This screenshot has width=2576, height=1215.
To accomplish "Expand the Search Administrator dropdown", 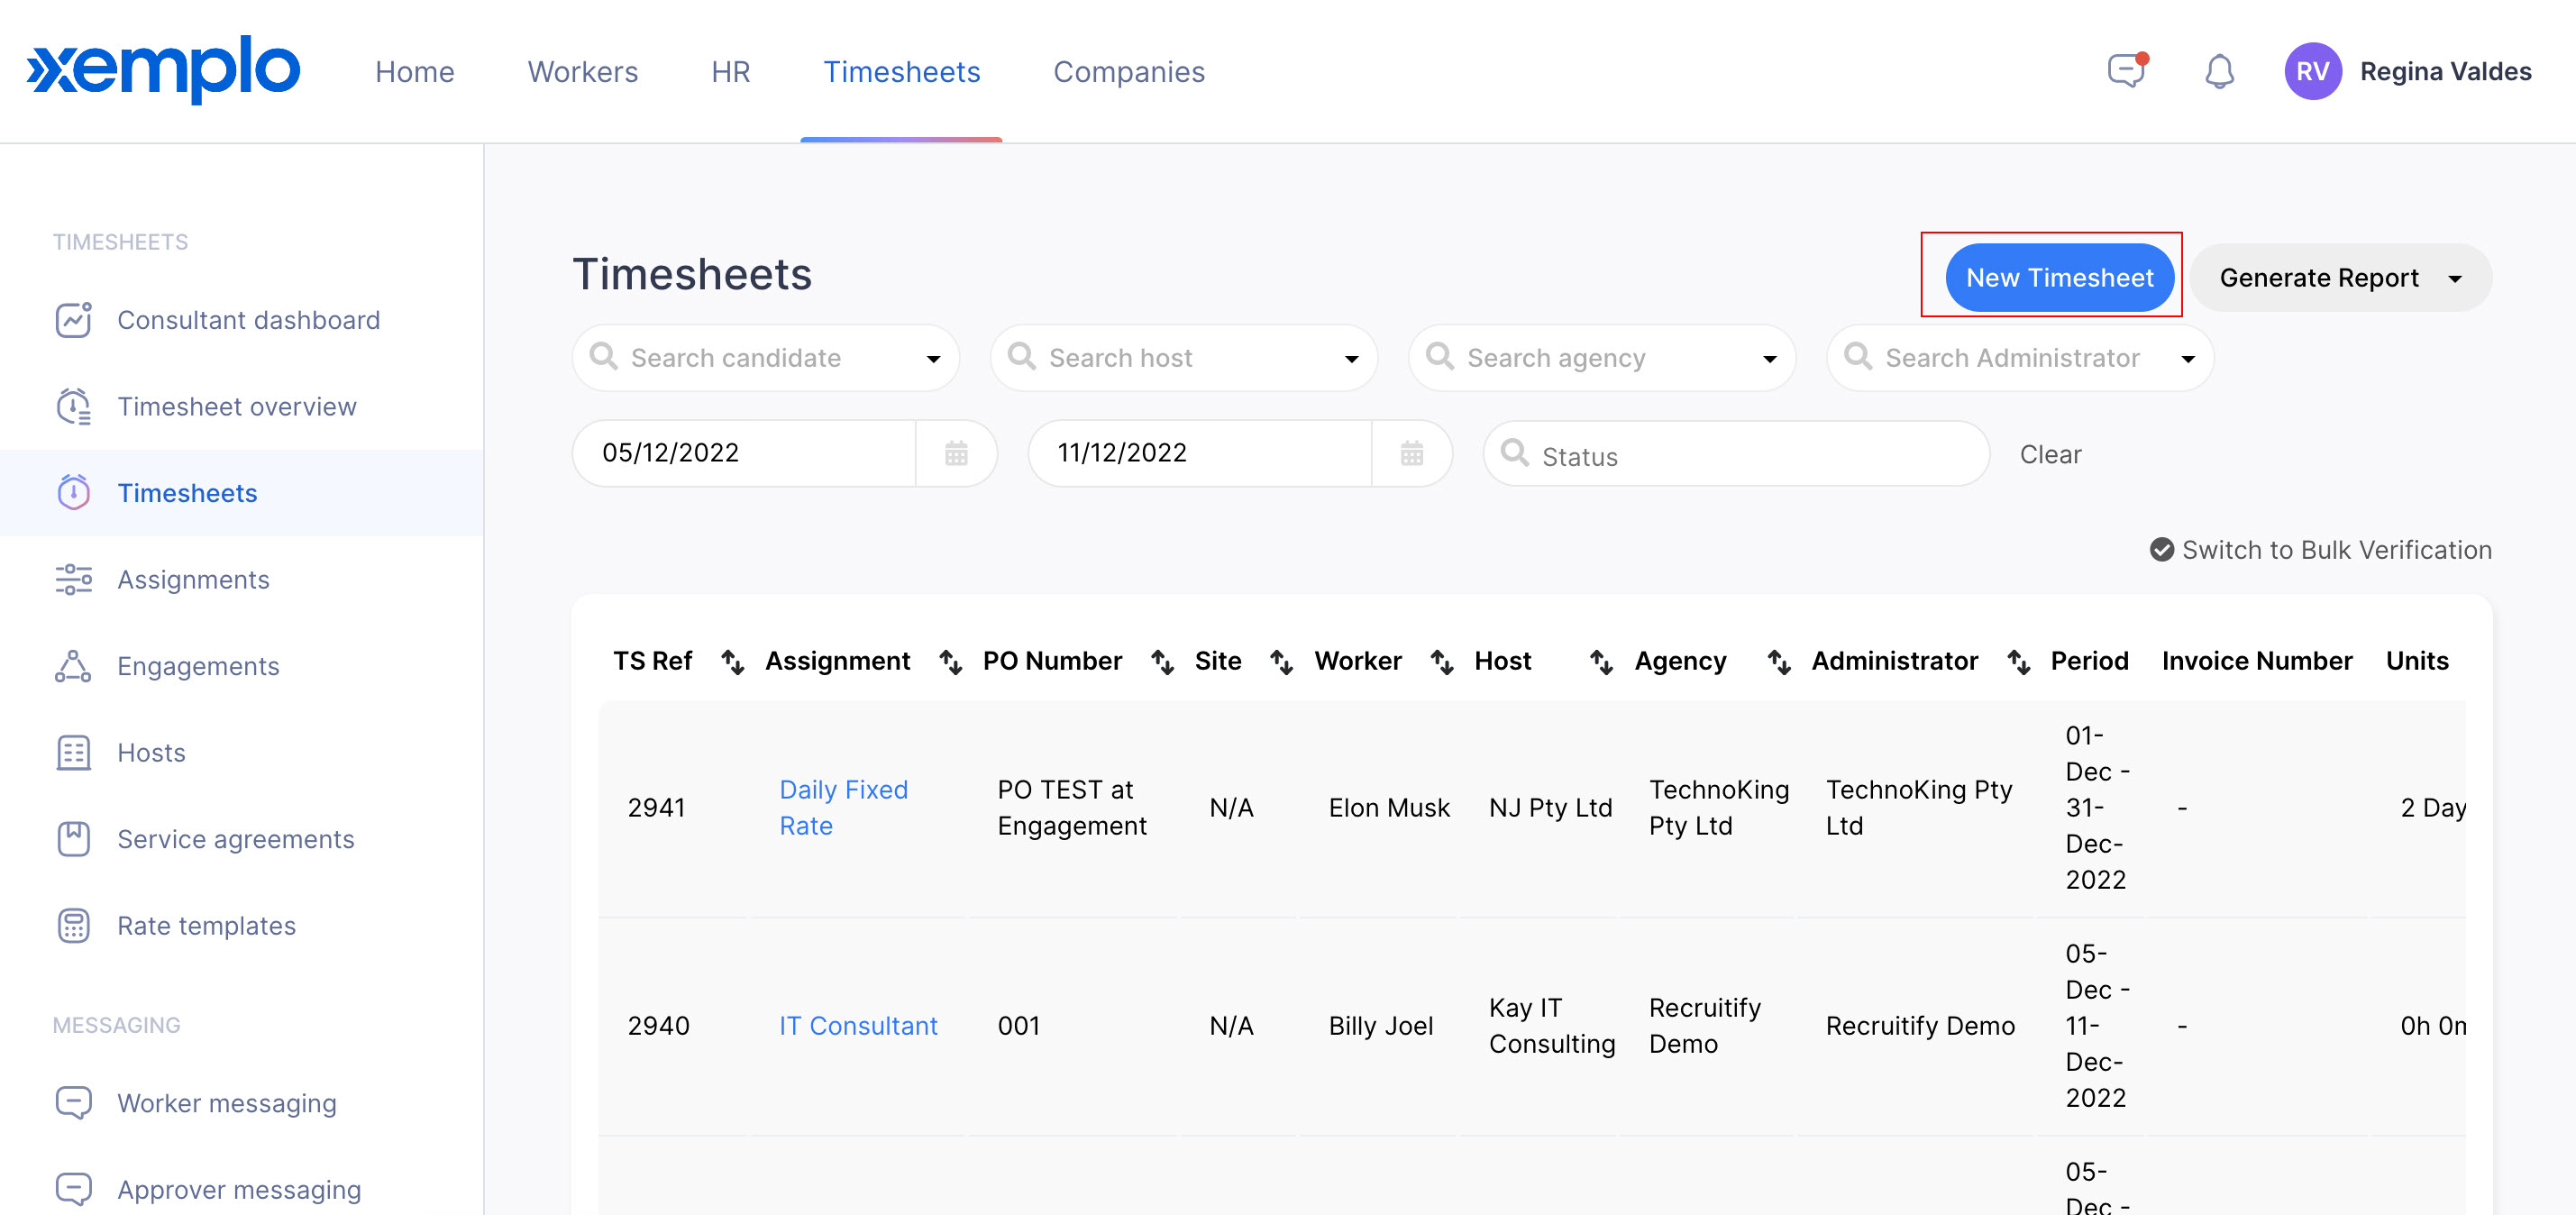I will click(2187, 359).
